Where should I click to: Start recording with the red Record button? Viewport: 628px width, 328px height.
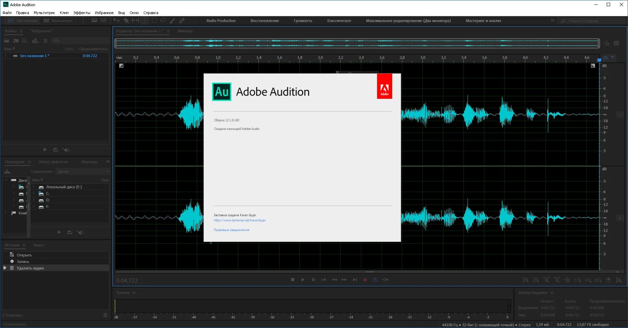pos(365,279)
